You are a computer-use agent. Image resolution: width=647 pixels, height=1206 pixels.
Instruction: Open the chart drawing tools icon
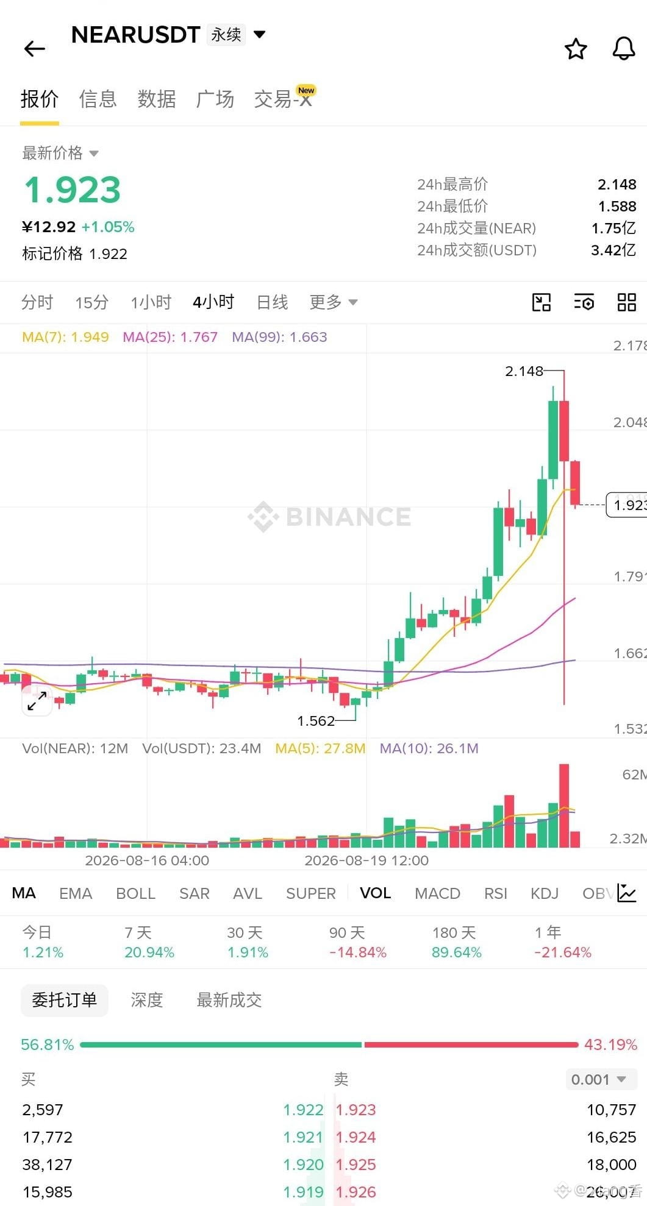coord(542,302)
